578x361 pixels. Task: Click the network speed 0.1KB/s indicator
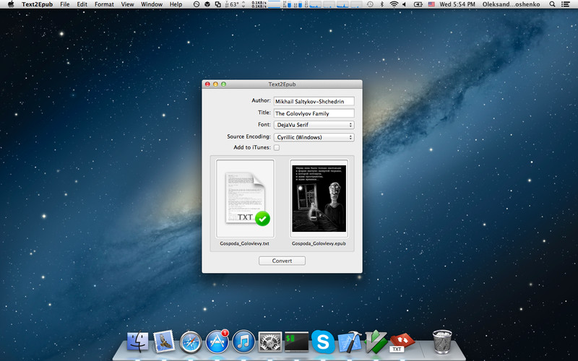point(259,4)
